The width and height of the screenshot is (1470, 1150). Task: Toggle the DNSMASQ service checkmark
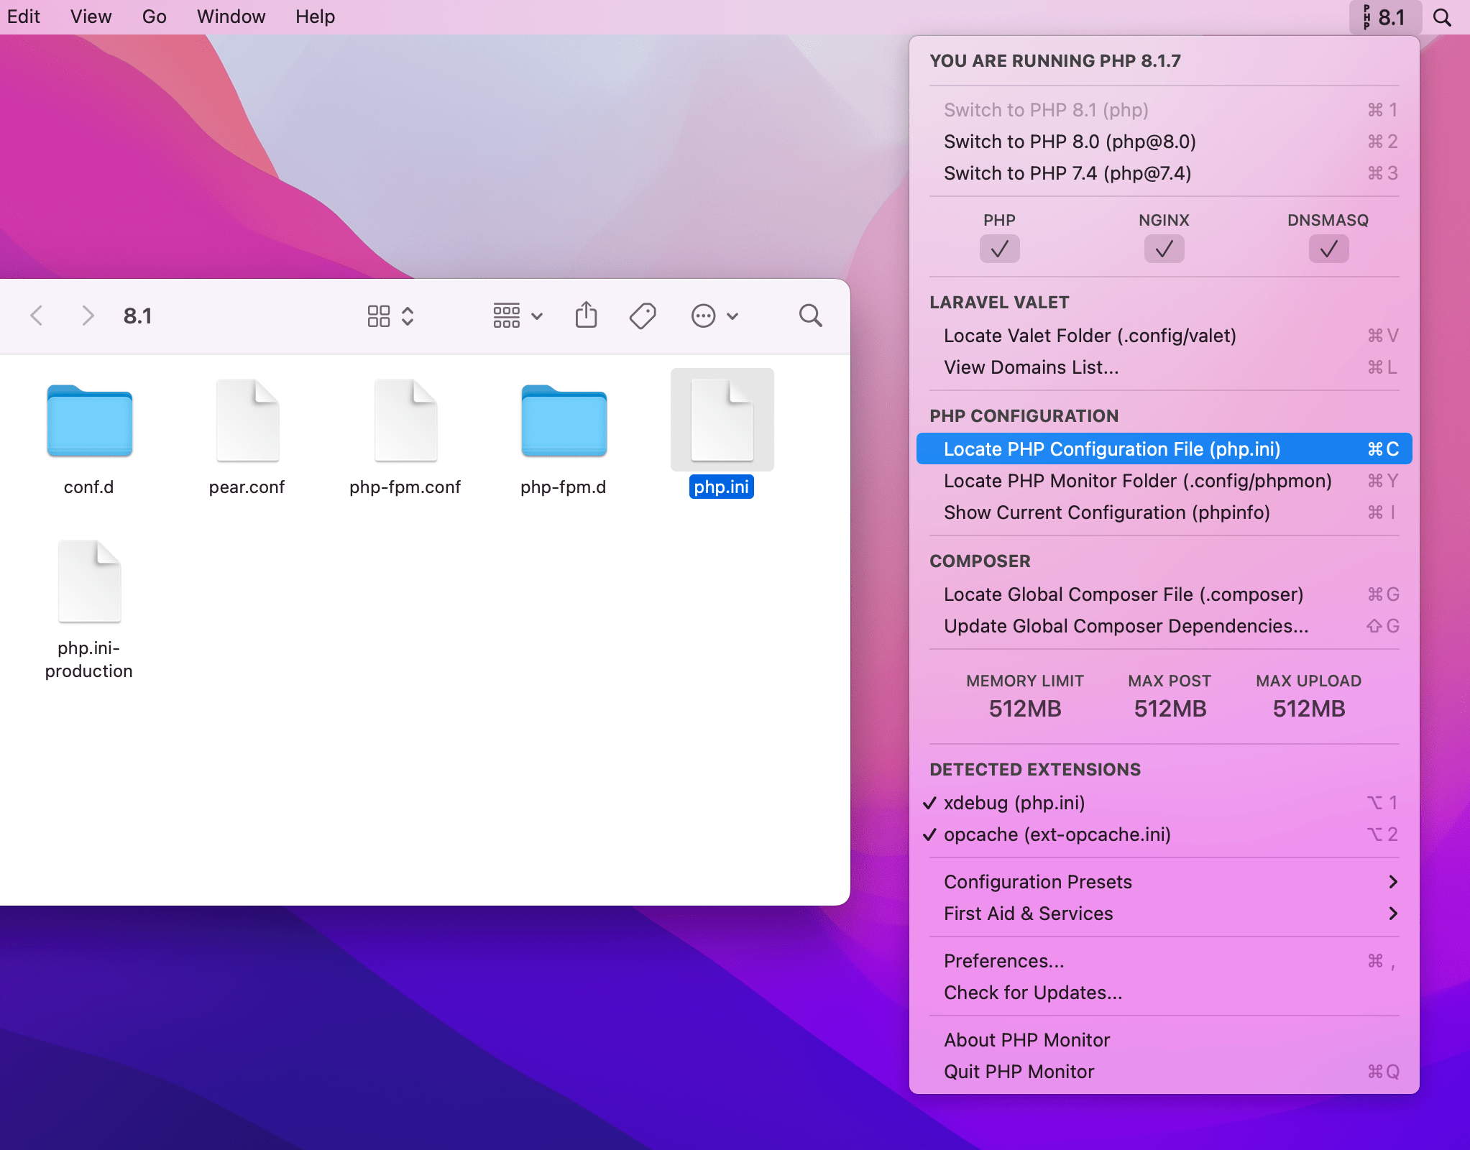(x=1328, y=249)
